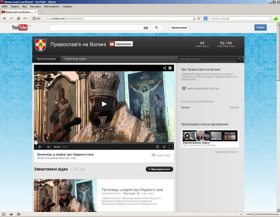Click the YouTube logo
280x217 pixels.
20,27
